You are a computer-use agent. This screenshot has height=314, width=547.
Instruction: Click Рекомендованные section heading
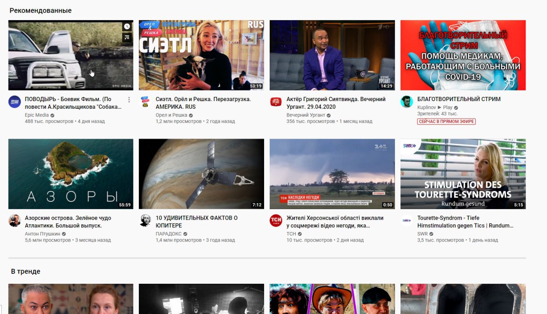tap(41, 10)
